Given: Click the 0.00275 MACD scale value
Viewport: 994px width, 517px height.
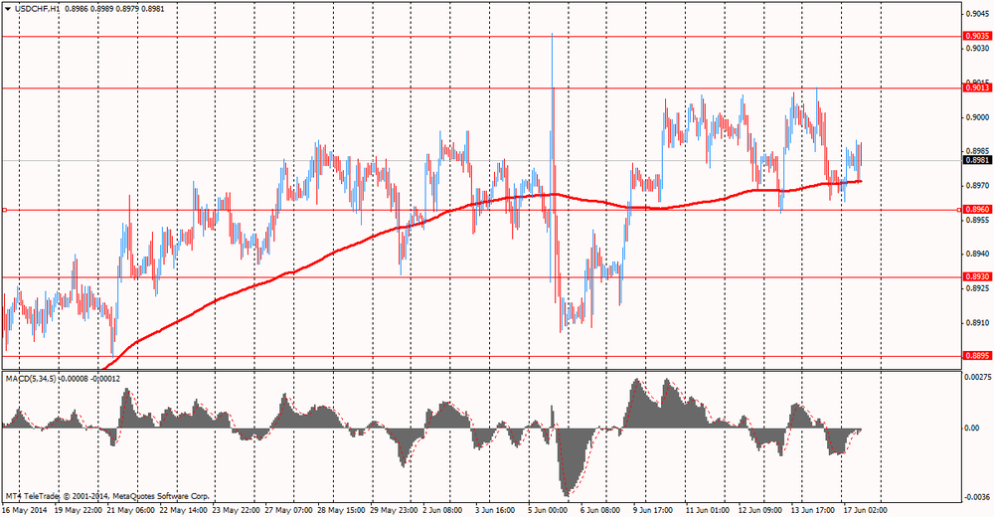Looking at the screenshot, I should (x=978, y=378).
